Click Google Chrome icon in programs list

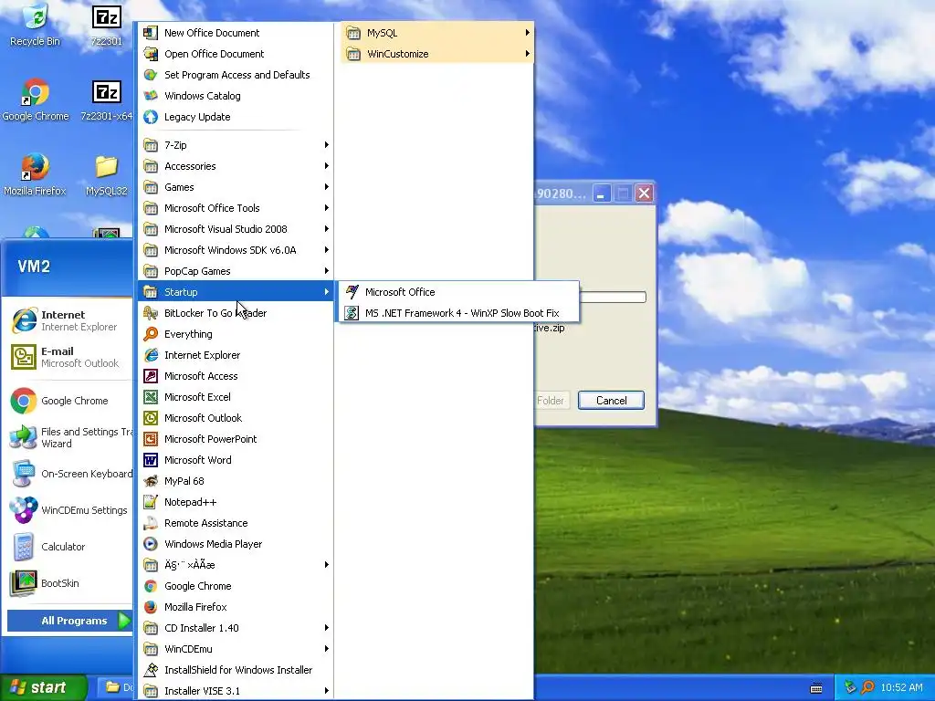coord(151,586)
